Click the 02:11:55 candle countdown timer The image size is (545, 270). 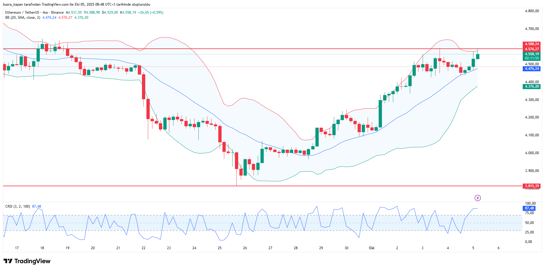pos(532,58)
